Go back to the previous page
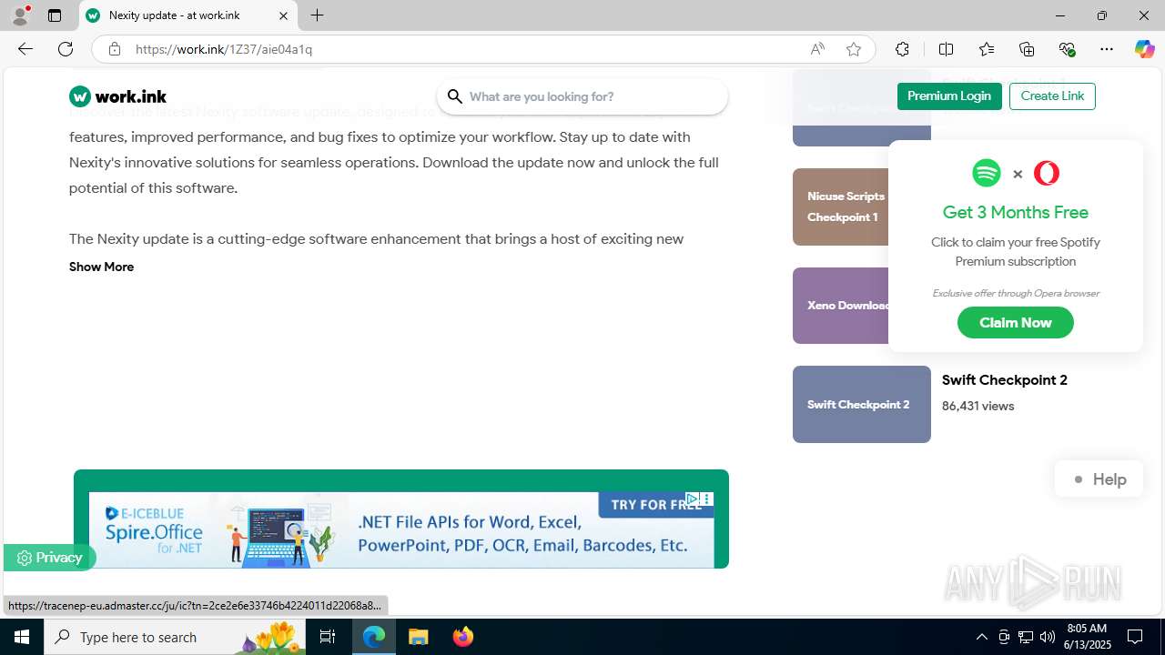1165x655 pixels. 25,49
